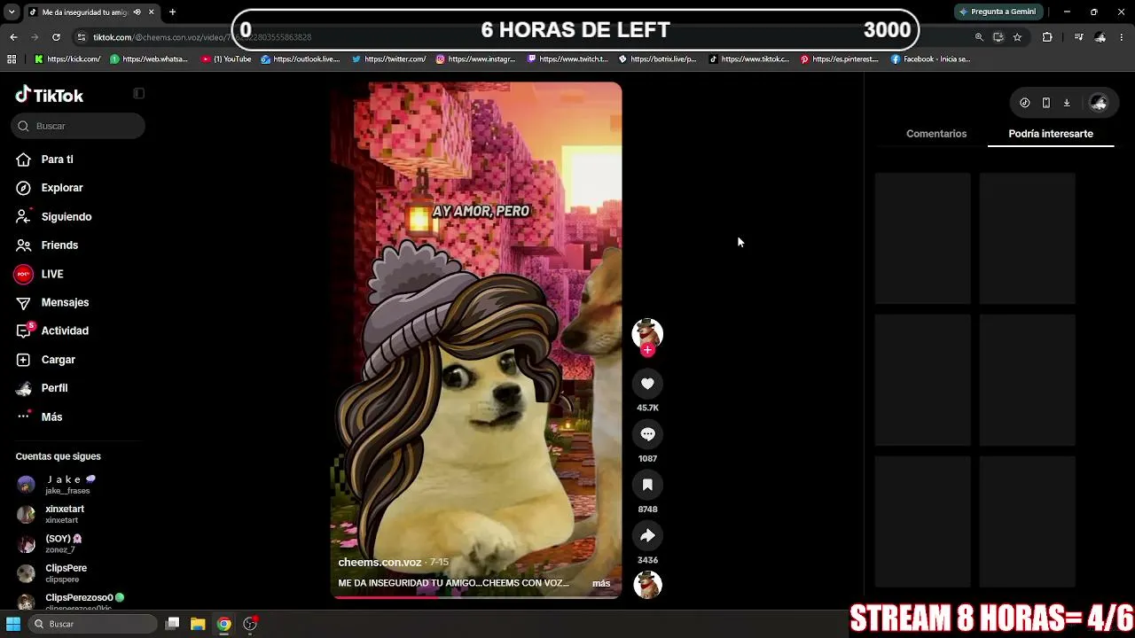Collapse the TikTok sidebar with panel icon
1135x638 pixels.
(x=138, y=94)
